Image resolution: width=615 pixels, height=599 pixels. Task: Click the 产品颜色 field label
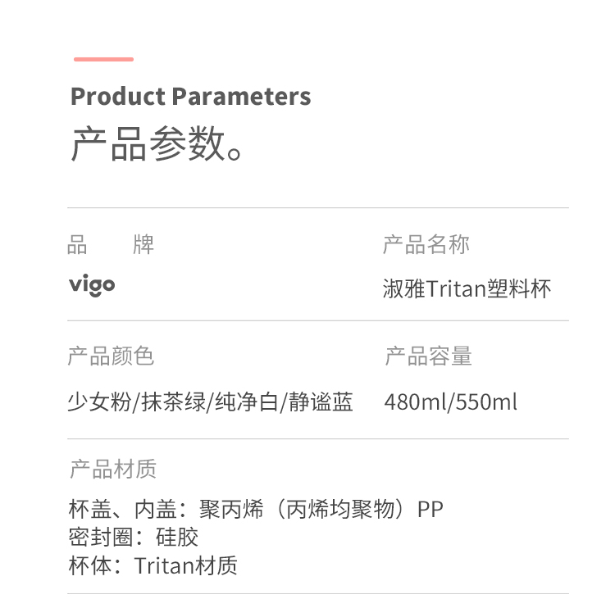tap(111, 356)
